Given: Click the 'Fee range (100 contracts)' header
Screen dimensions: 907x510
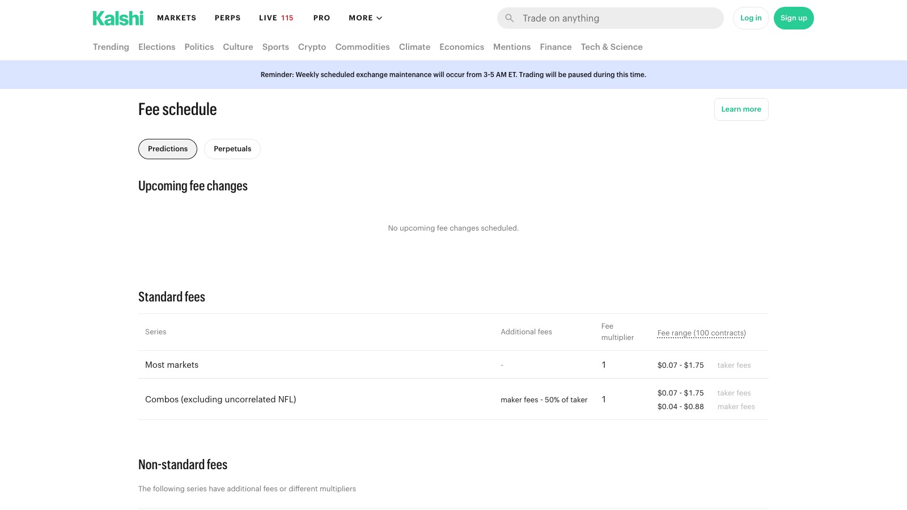Looking at the screenshot, I should click(x=702, y=333).
